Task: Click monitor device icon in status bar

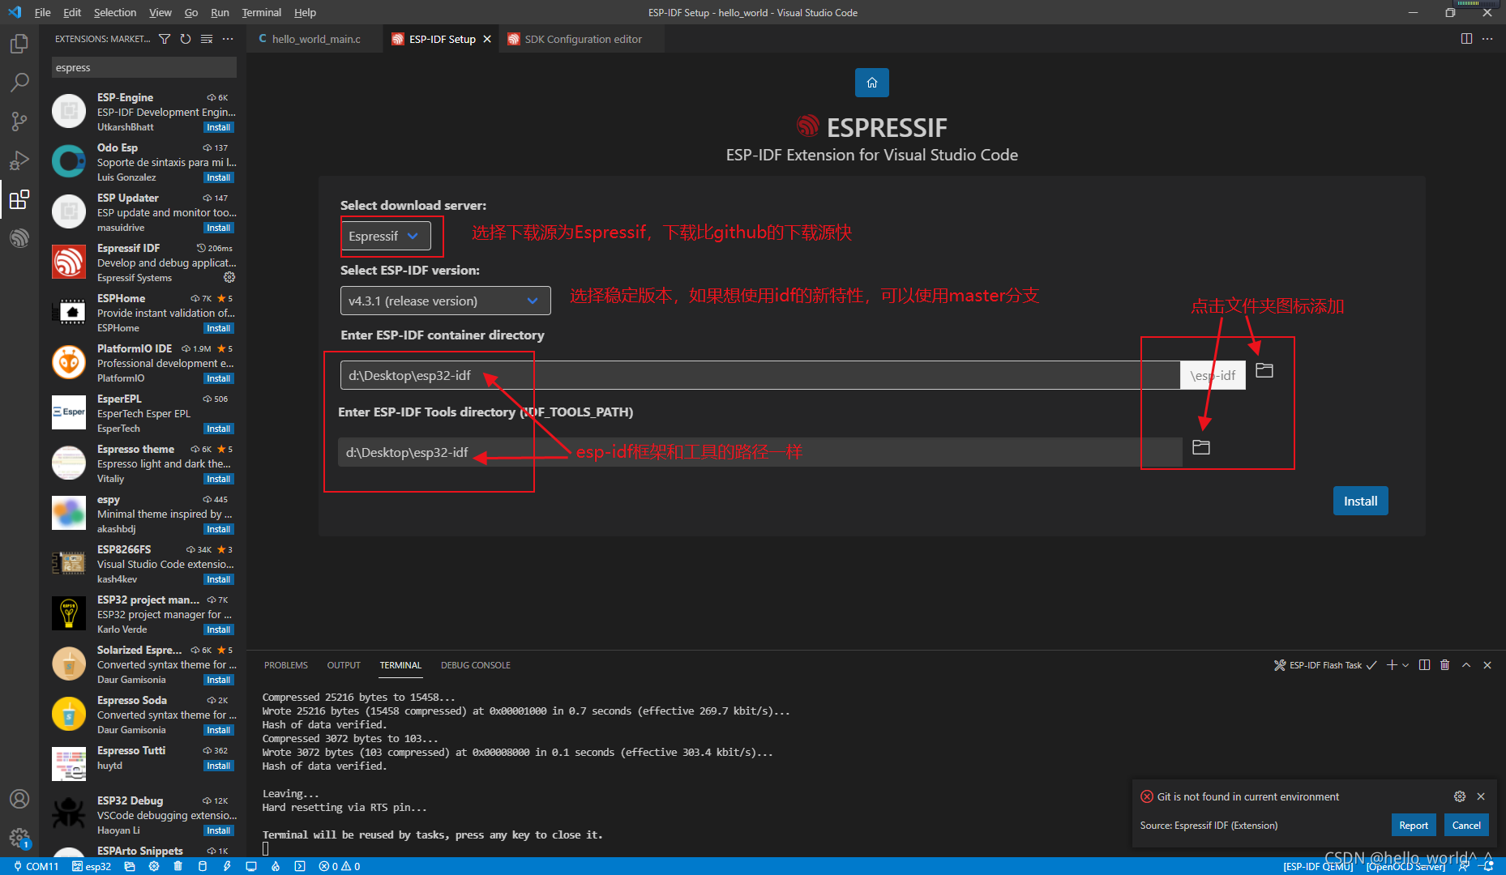Action: coord(251,866)
